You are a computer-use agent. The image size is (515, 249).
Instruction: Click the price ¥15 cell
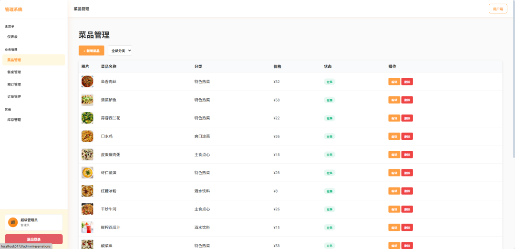(277, 228)
